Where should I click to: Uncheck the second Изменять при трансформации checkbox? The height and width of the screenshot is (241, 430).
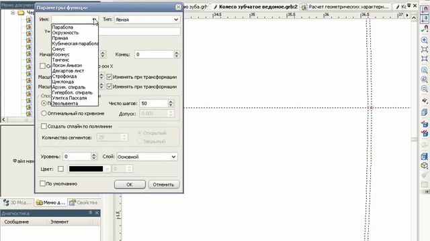coord(109,86)
